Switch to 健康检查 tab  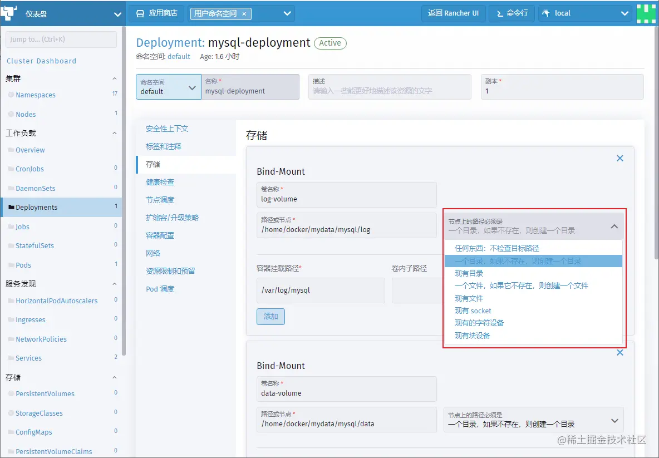pos(160,182)
